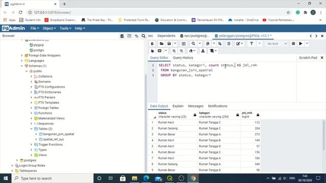Screen dimensions: 326x183
Task: Select spatial_ref_sys table in tree
Action: coord(53,139)
